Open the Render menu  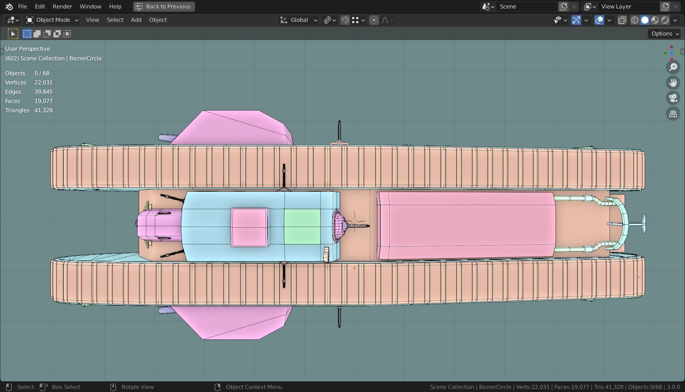point(62,6)
